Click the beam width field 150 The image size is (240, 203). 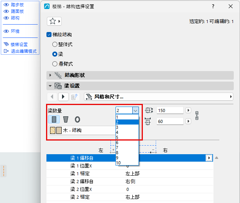170,110
